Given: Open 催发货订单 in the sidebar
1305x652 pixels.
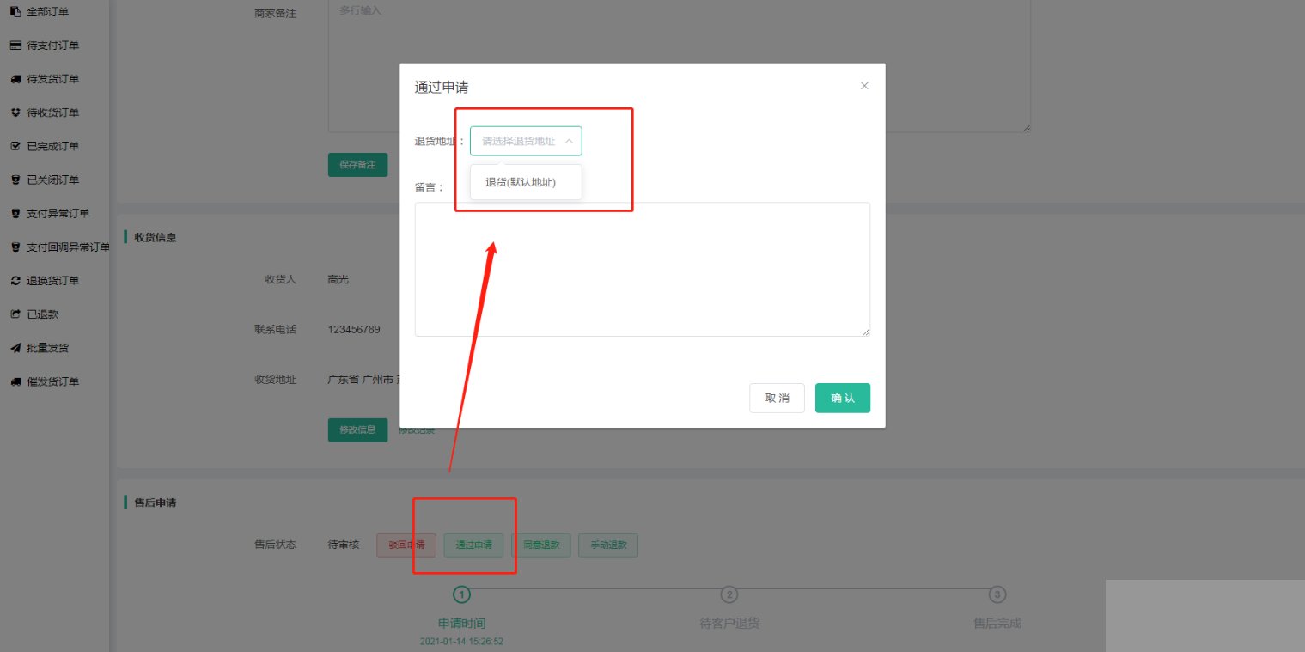Looking at the screenshot, I should click(x=52, y=381).
